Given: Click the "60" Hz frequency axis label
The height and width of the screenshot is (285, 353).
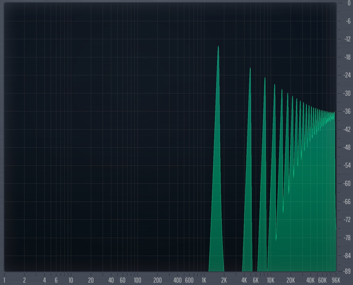Looking at the screenshot, I should pos(122,280).
